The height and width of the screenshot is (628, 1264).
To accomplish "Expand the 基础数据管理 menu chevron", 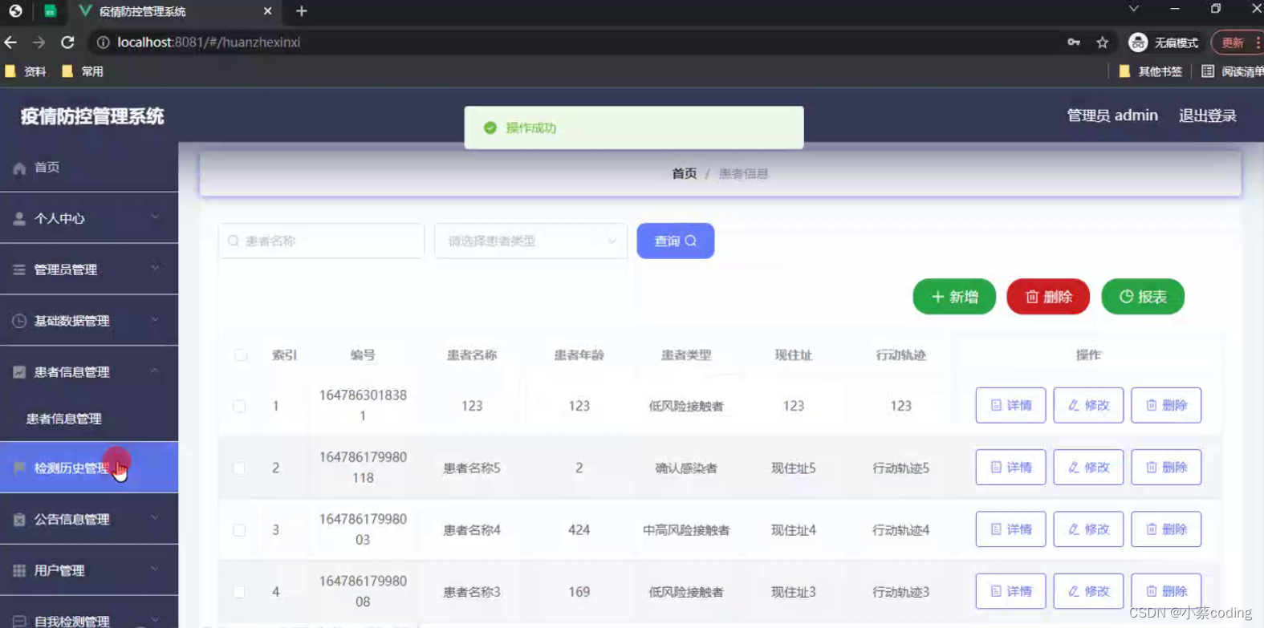I will click(155, 320).
